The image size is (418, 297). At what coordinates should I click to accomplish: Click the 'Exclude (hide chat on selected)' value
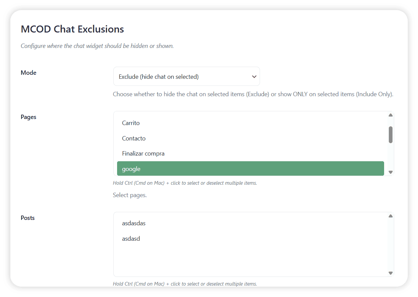tap(159, 77)
